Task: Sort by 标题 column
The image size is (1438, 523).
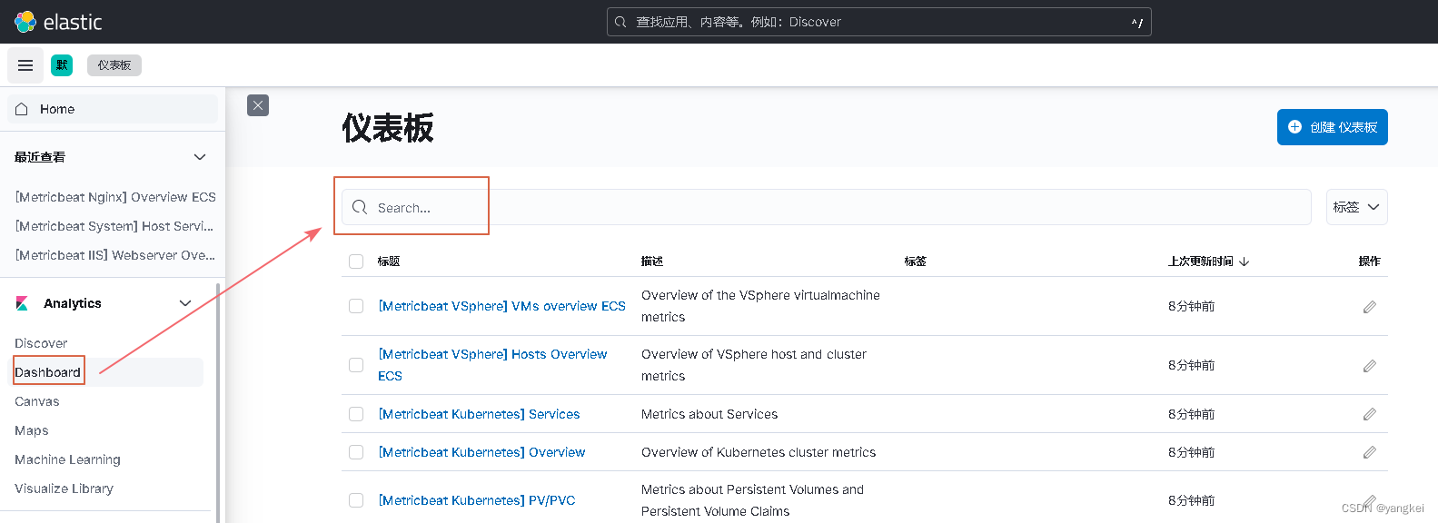Action: (389, 261)
